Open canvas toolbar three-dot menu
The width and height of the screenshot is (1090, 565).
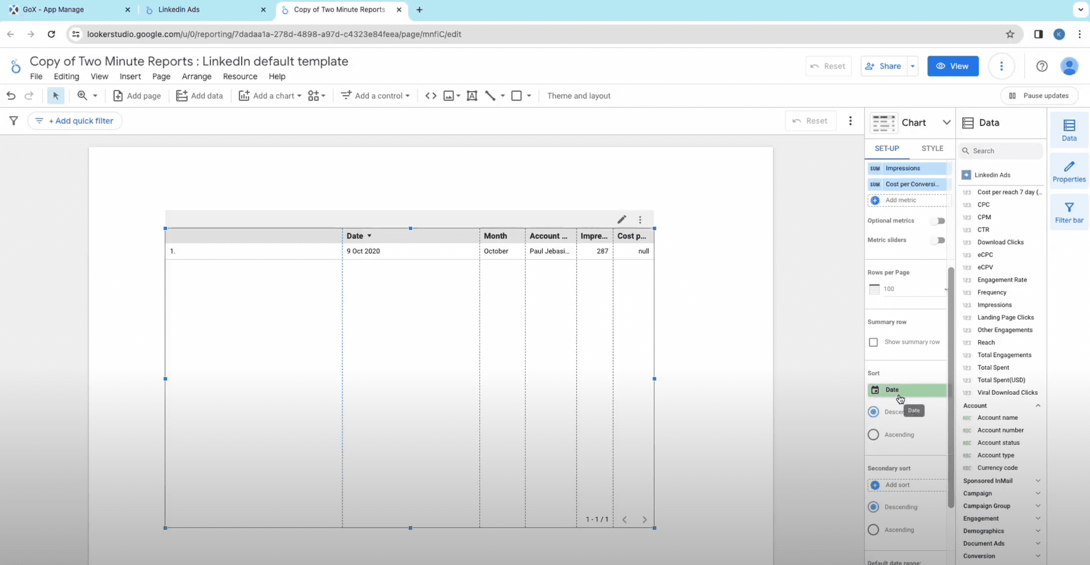(850, 121)
